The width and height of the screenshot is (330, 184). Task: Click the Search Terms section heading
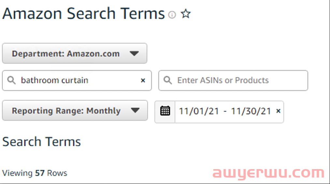[41, 142]
